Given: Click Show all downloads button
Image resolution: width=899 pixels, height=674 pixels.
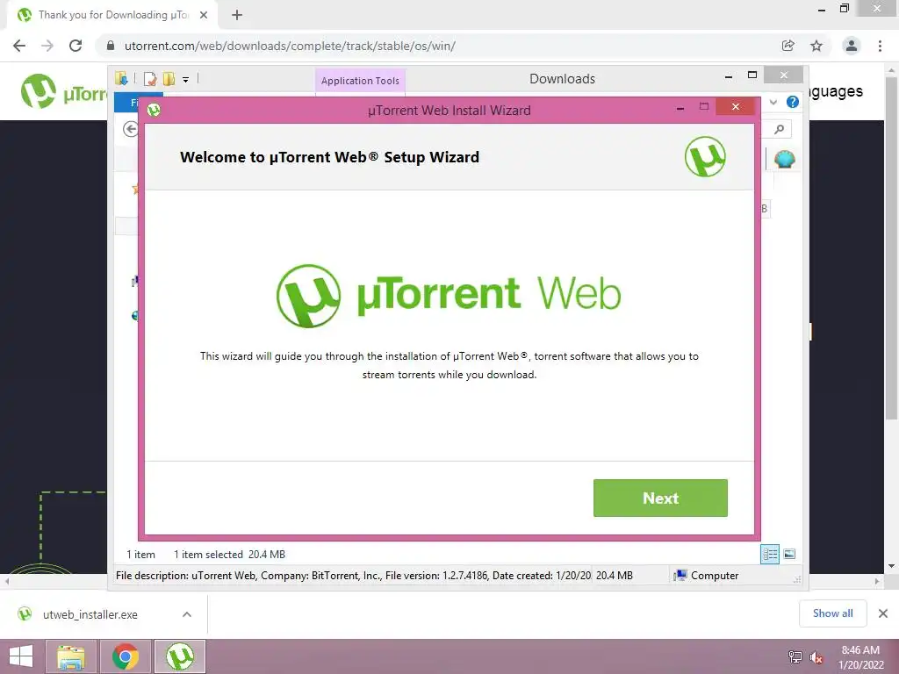Looking at the screenshot, I should tap(832, 613).
